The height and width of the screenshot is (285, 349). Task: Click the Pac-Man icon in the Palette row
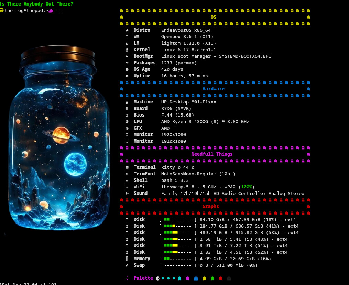coord(157,278)
